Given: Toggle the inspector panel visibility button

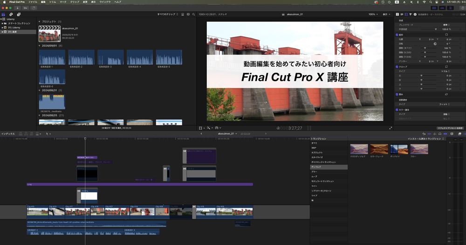Looking at the screenshot, I should [x=451, y=8].
